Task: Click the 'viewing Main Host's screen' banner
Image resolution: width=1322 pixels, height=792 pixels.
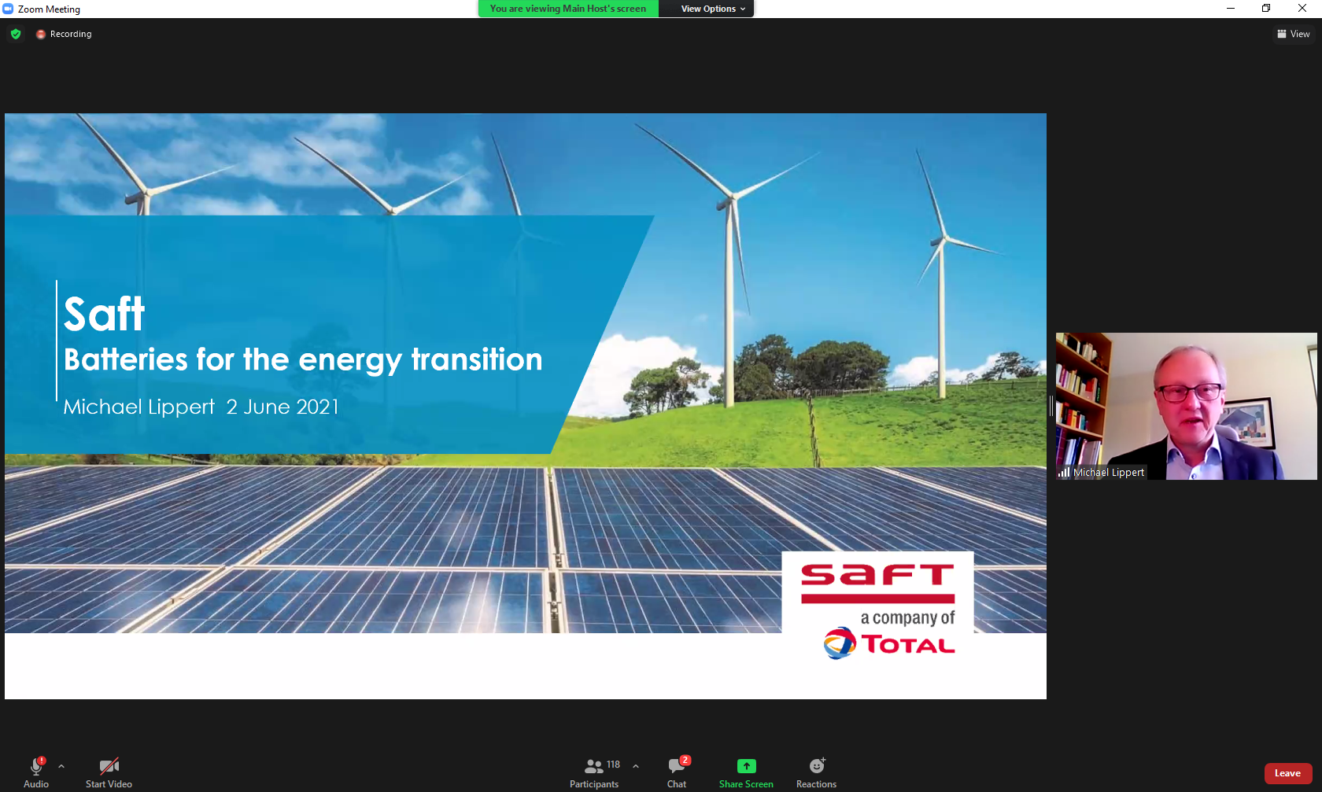Action: click(567, 9)
